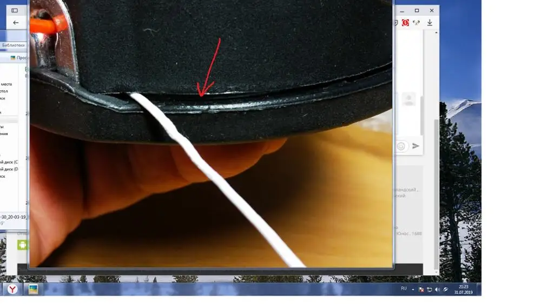Click the green Android icon on the page
The image size is (541, 304).
[22, 245]
